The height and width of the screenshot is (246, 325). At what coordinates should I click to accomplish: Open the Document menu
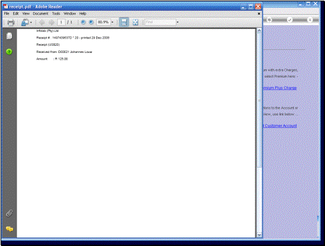pyautogui.click(x=40, y=13)
